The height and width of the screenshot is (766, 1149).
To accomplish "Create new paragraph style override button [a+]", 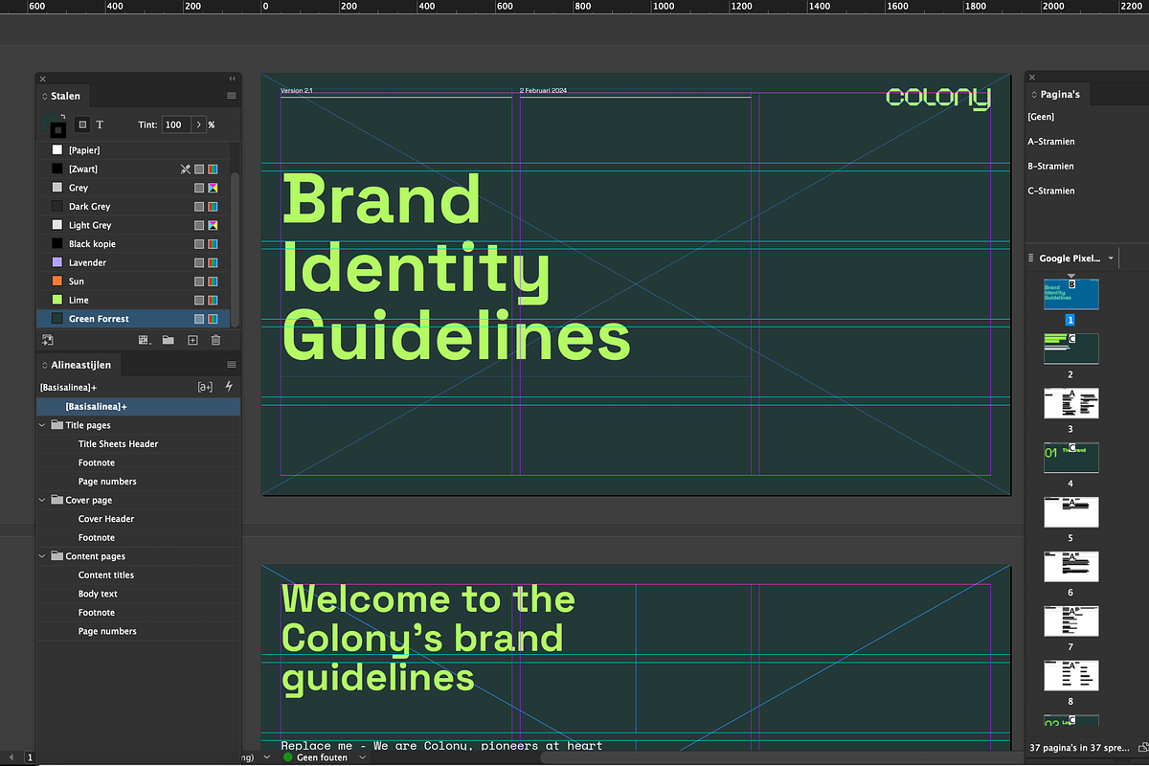I will pyautogui.click(x=205, y=387).
